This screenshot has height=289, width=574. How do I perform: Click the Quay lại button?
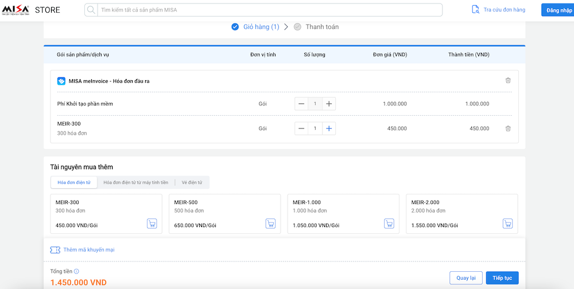(x=466, y=278)
